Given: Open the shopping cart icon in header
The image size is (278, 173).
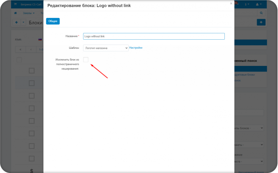Looking at the screenshot, I should click(x=15, y=4).
